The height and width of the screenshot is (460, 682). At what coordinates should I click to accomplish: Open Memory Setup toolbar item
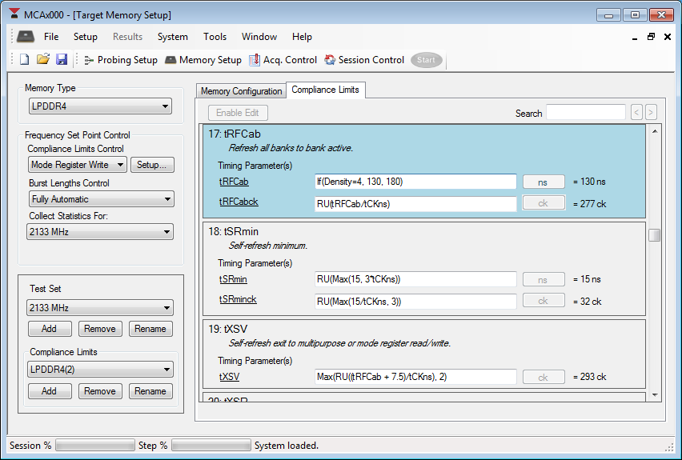[x=203, y=60]
